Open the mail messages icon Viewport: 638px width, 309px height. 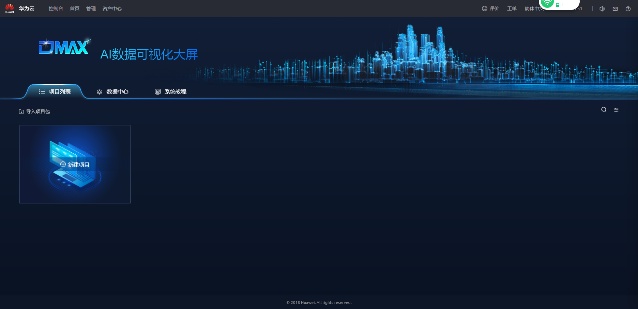coord(615,9)
